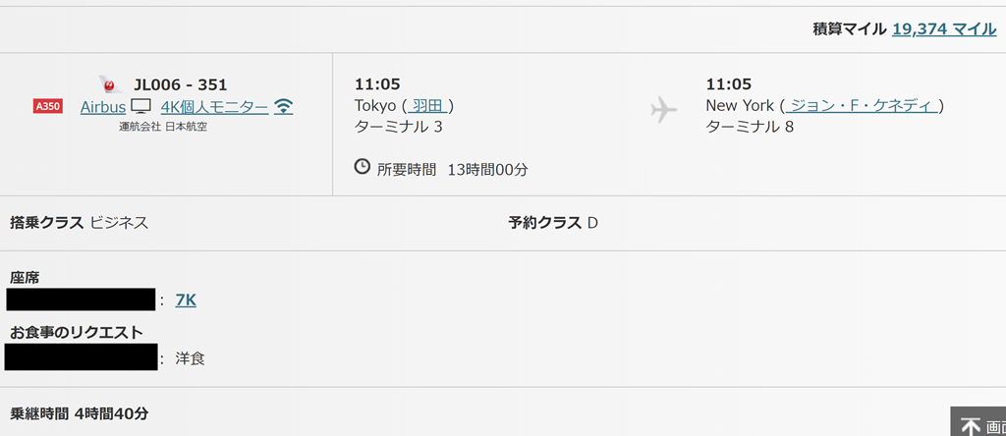This screenshot has width=1006, height=436.
Task: Click the ターミナル 3 departure terminal text
Action: tap(399, 127)
